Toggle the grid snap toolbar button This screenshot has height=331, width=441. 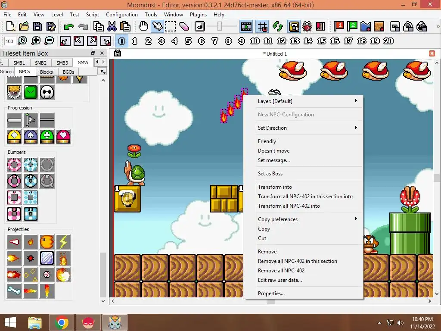pyautogui.click(x=262, y=27)
